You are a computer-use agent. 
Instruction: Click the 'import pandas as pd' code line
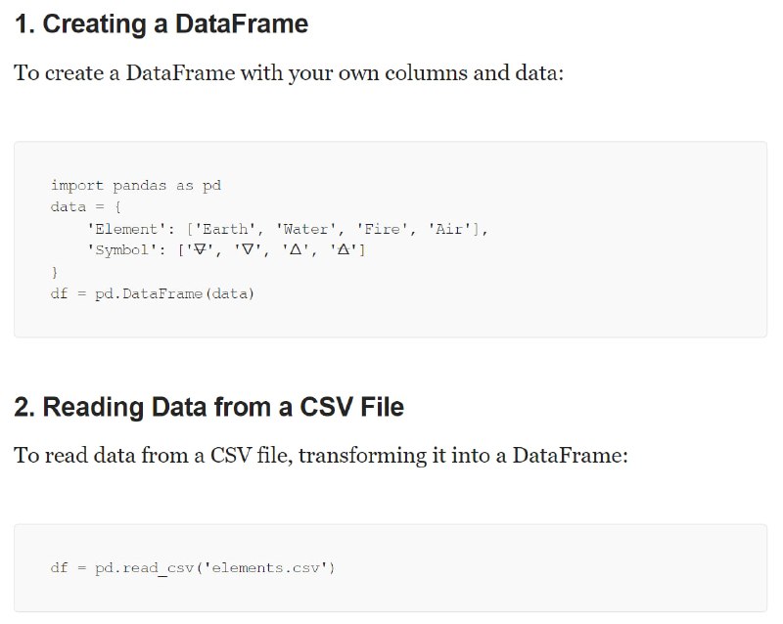(x=136, y=186)
